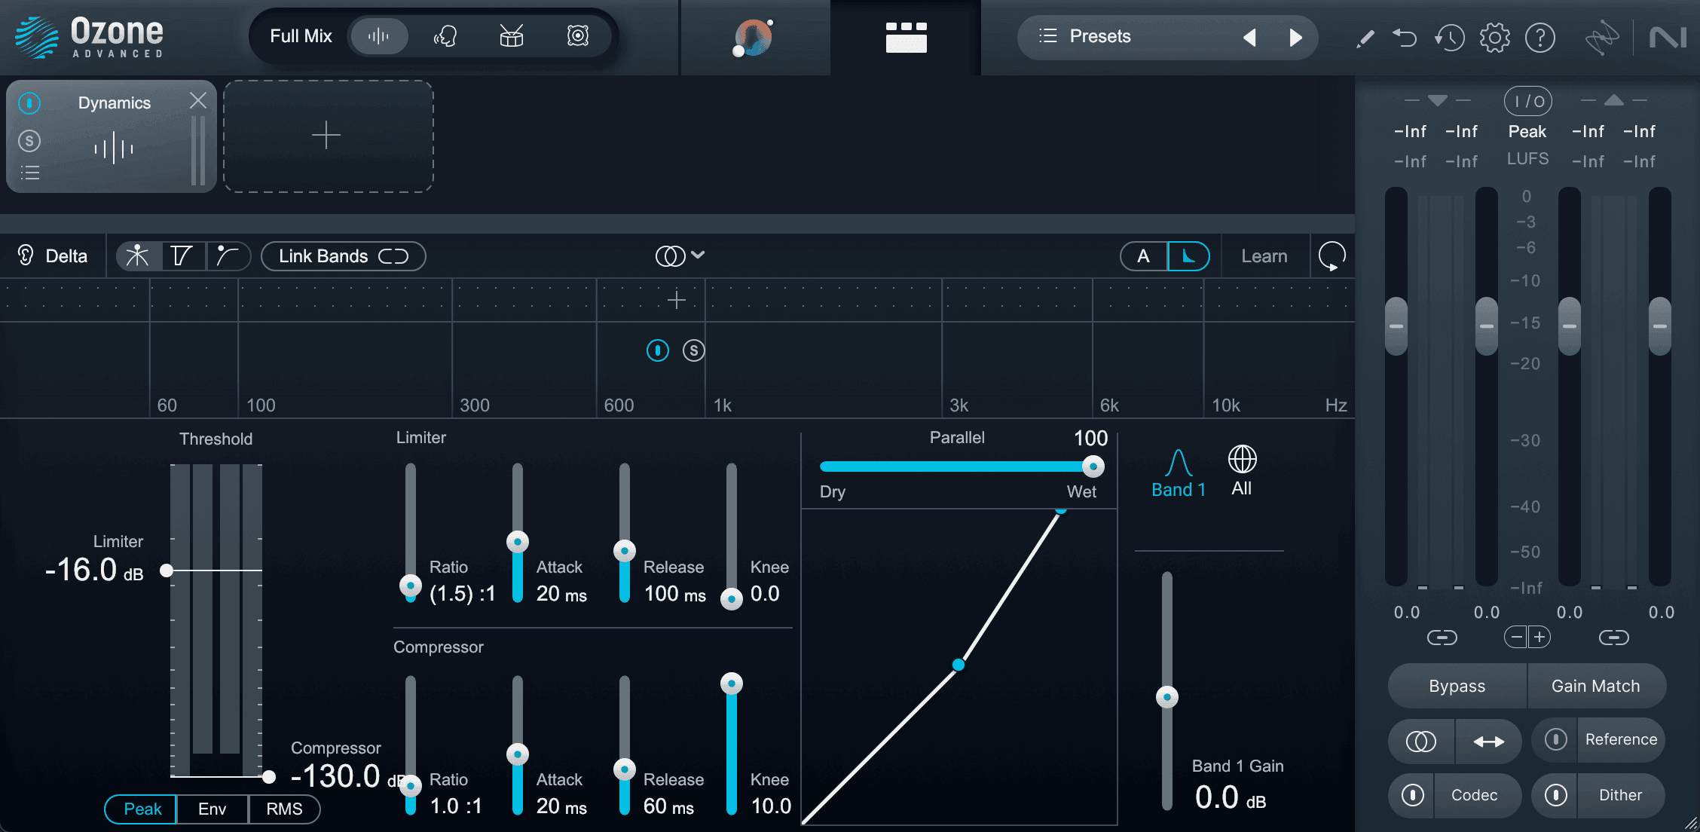Select the All bands globe icon
The height and width of the screenshot is (832, 1700).
1242,470
